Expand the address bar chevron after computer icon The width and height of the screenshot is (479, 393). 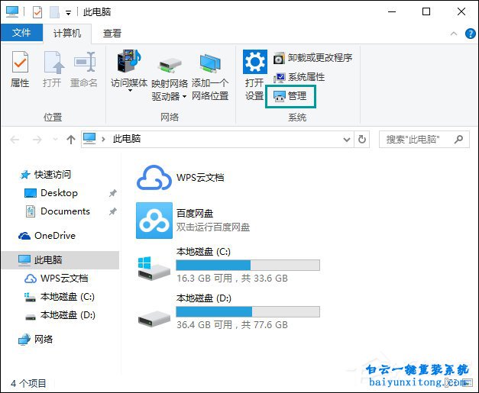tap(103, 139)
